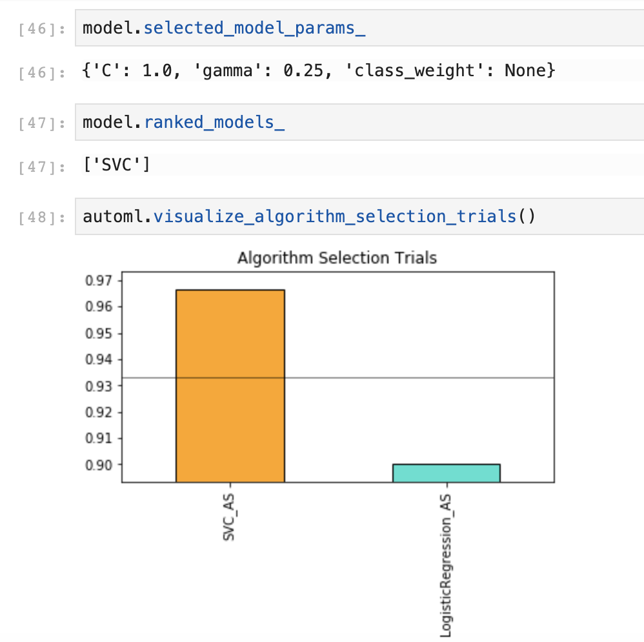Screen dimensions: 644x642
Task: Click the 0.90 y-axis tick label
Action: click(99, 465)
